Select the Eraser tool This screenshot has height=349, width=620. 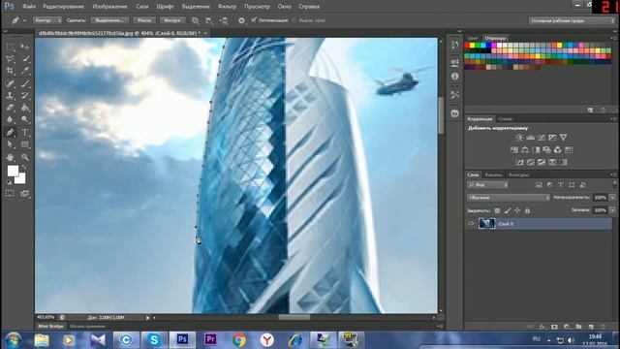10,108
